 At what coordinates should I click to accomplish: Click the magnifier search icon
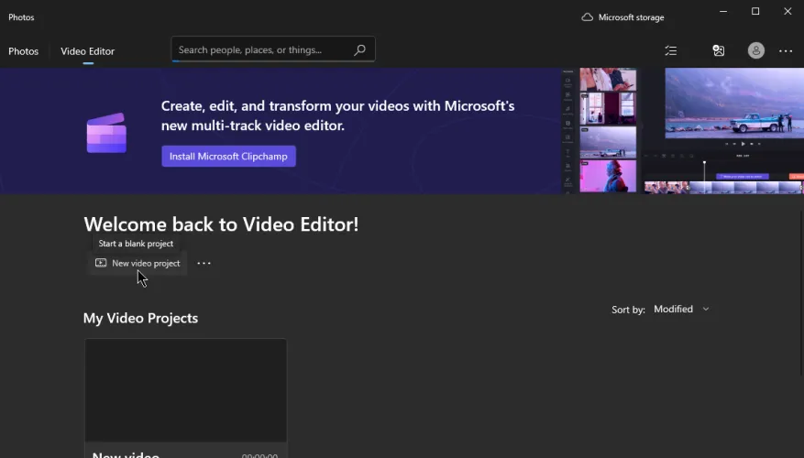tap(359, 50)
